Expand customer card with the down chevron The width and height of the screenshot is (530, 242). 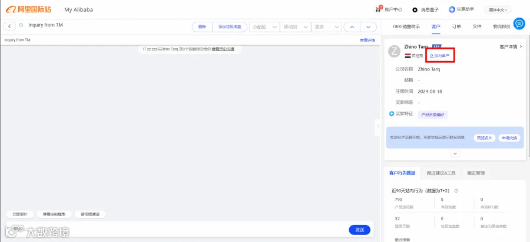[x=455, y=153]
